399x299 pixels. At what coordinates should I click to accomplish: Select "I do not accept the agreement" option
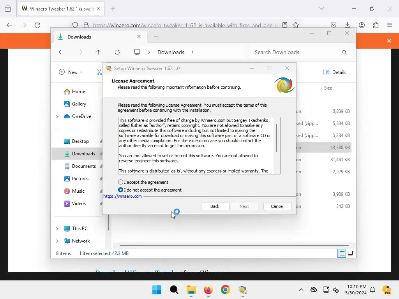pyautogui.click(x=121, y=190)
